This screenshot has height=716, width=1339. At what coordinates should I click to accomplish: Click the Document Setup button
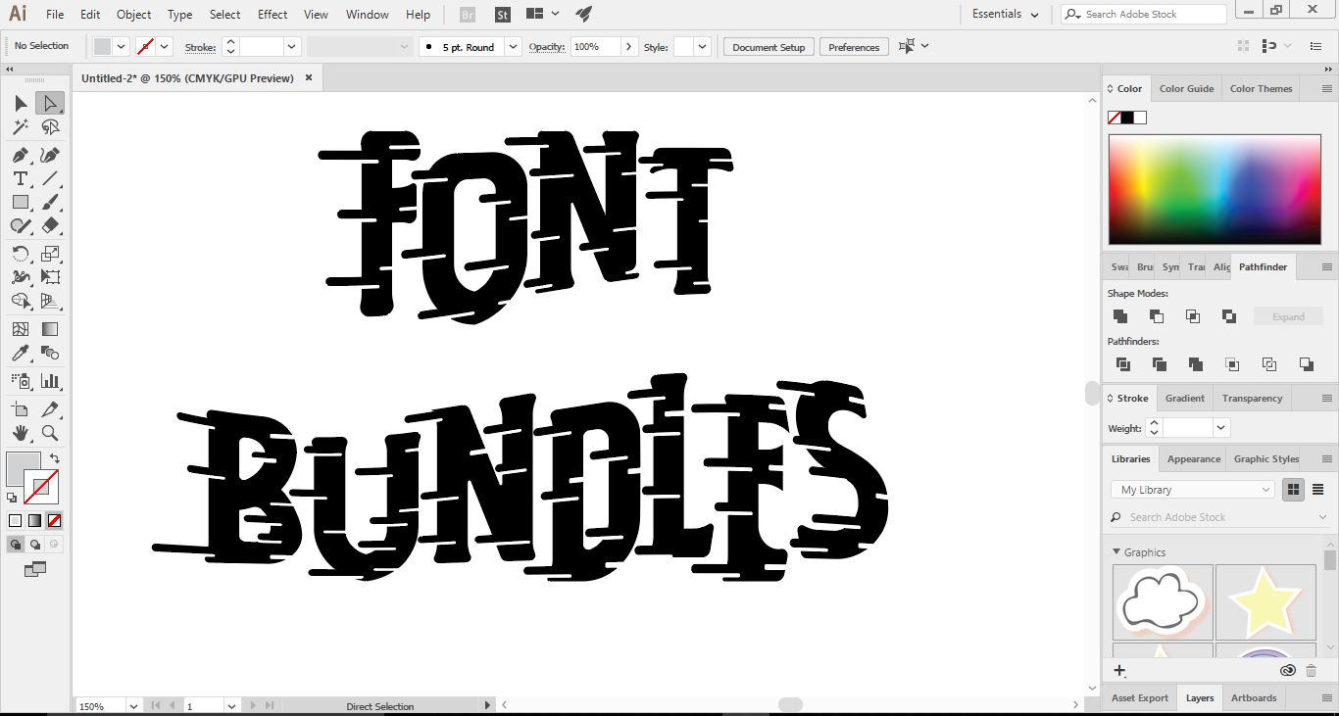(x=769, y=47)
